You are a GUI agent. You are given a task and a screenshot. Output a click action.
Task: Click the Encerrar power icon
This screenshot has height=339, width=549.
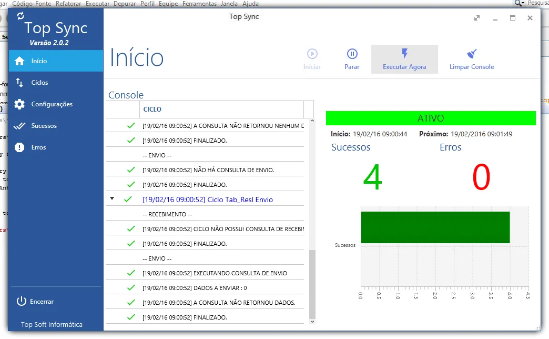pos(21,302)
